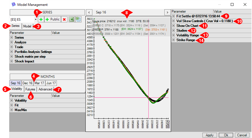The height and width of the screenshot is (138, 252).
Task: Expand the Strike Range section
Action: pyautogui.click(x=173, y=40)
